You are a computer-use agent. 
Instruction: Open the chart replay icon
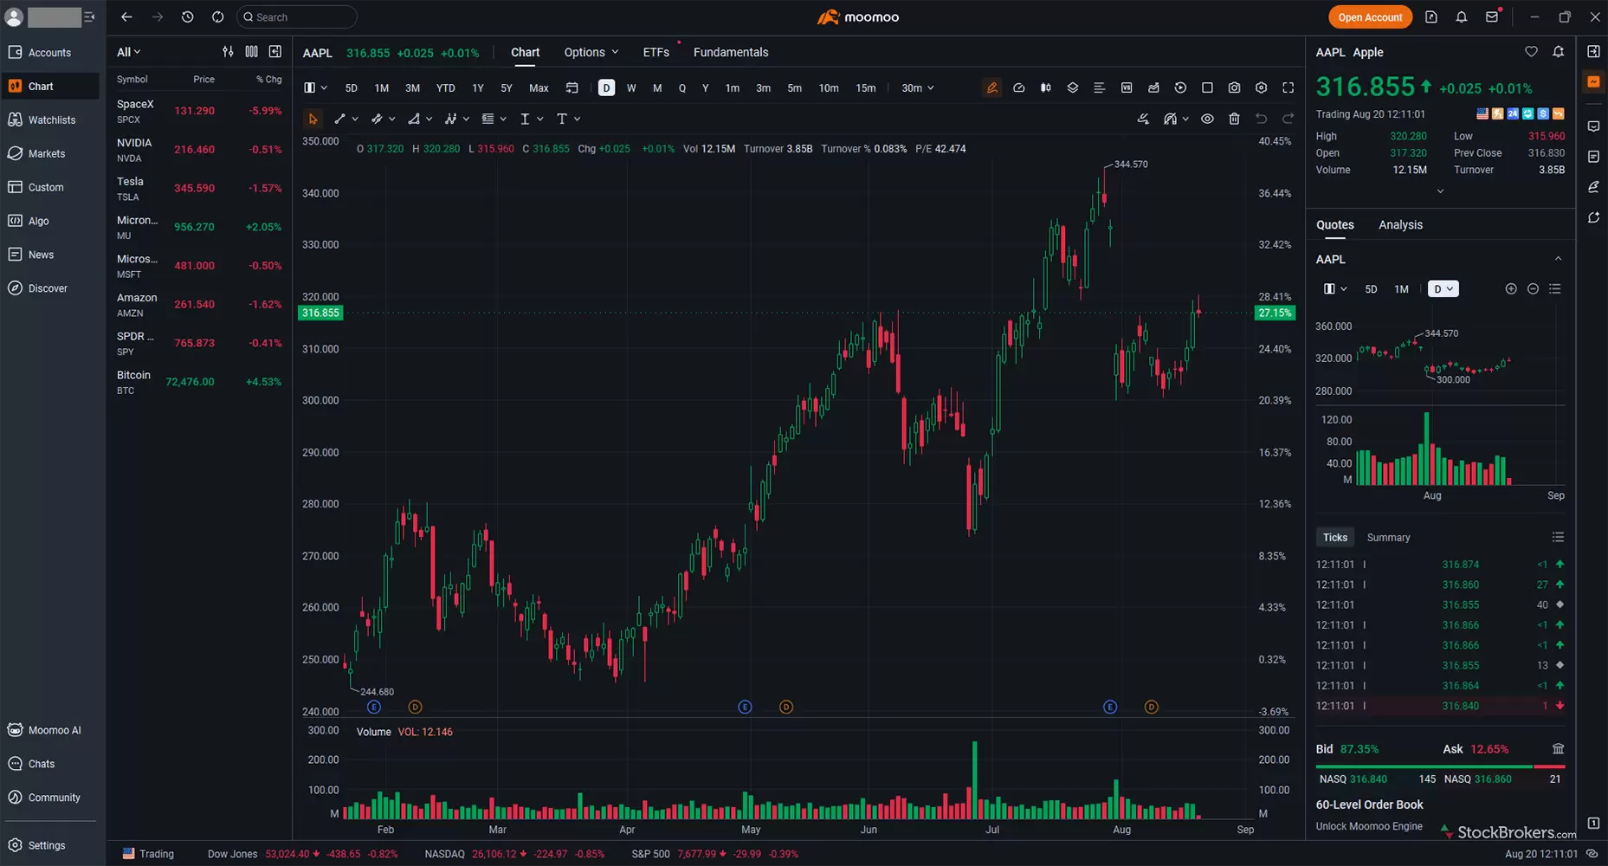click(1180, 87)
